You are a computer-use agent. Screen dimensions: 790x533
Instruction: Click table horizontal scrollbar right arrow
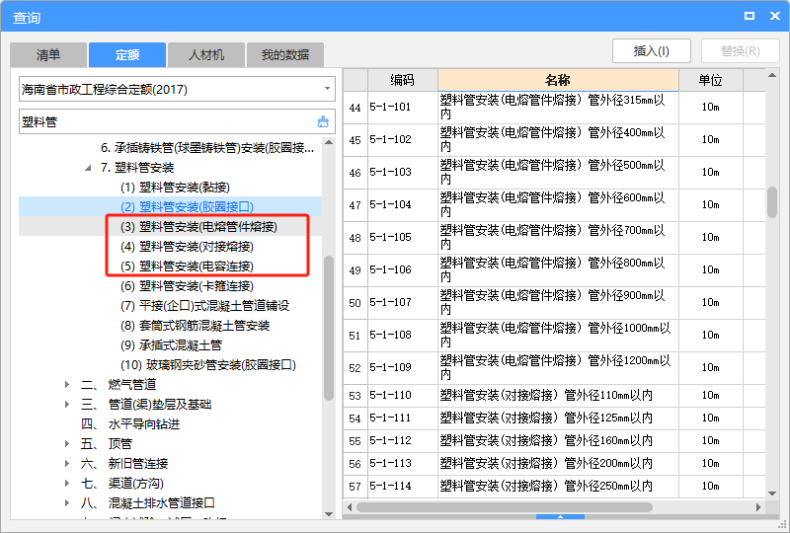click(x=758, y=507)
